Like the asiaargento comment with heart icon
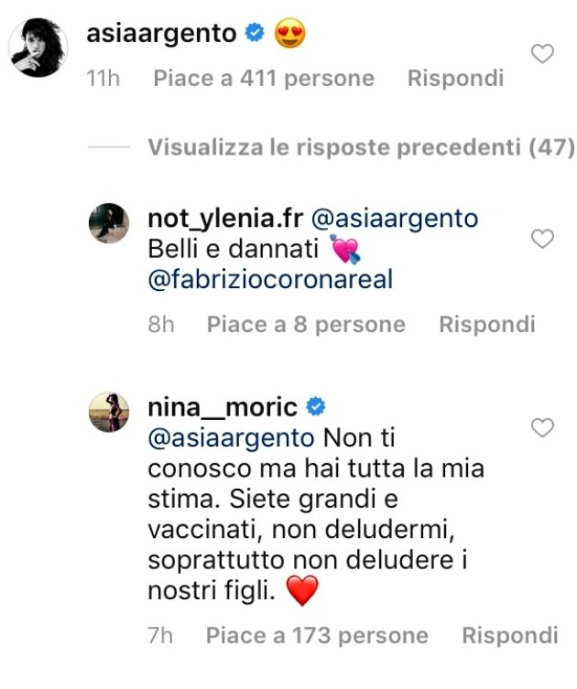 click(543, 54)
